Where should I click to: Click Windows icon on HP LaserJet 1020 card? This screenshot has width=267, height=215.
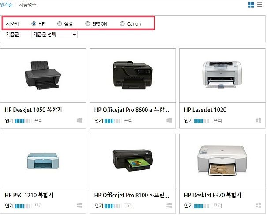tap(259, 120)
